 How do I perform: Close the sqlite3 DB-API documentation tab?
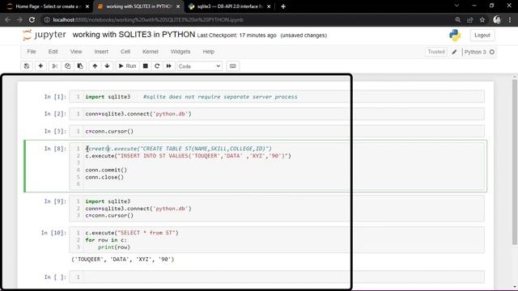(x=269, y=6)
